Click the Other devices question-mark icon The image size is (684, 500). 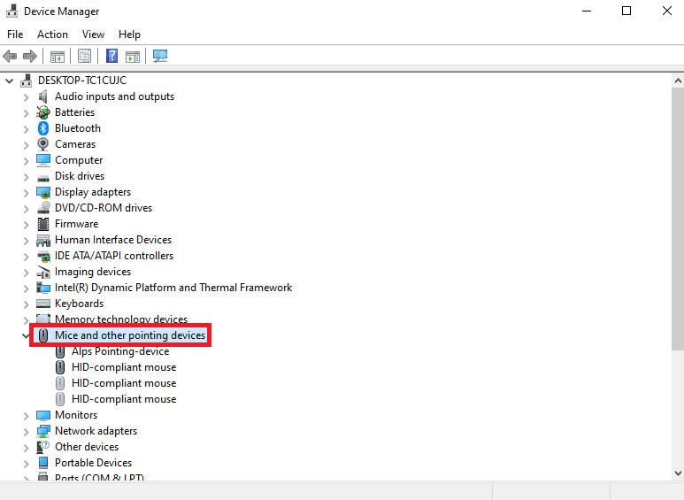[42, 447]
